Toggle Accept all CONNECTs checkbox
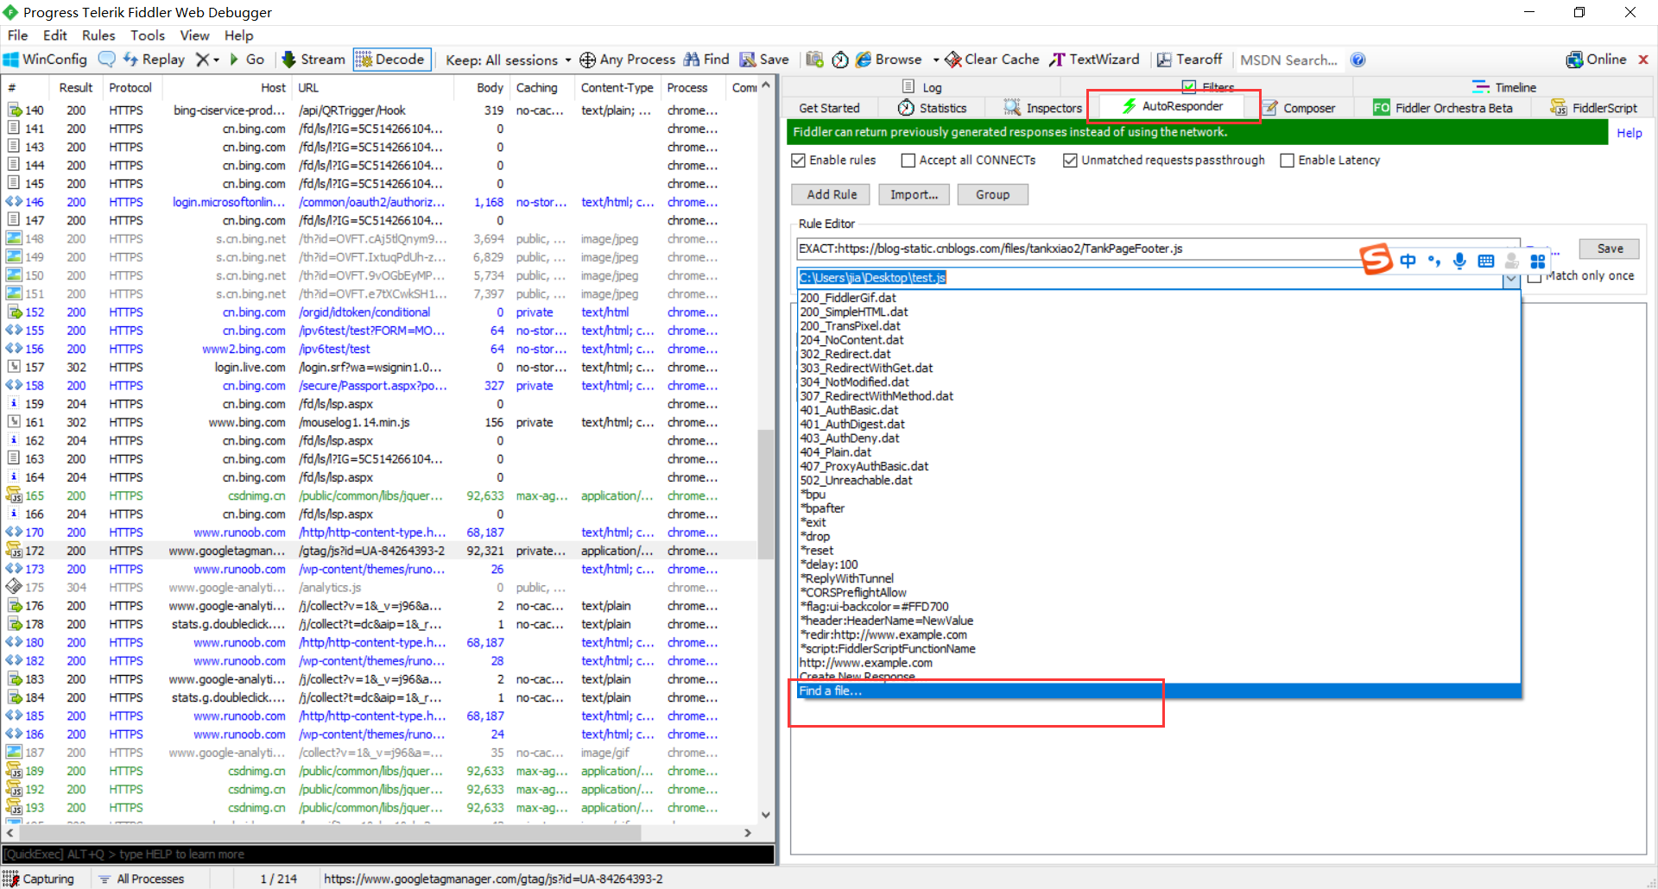This screenshot has height=889, width=1658. click(x=908, y=161)
